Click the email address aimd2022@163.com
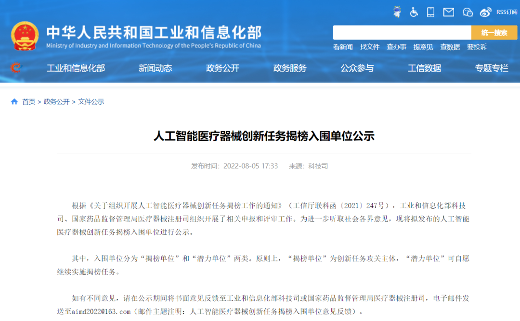The width and height of the screenshot is (520, 321). click(x=101, y=312)
